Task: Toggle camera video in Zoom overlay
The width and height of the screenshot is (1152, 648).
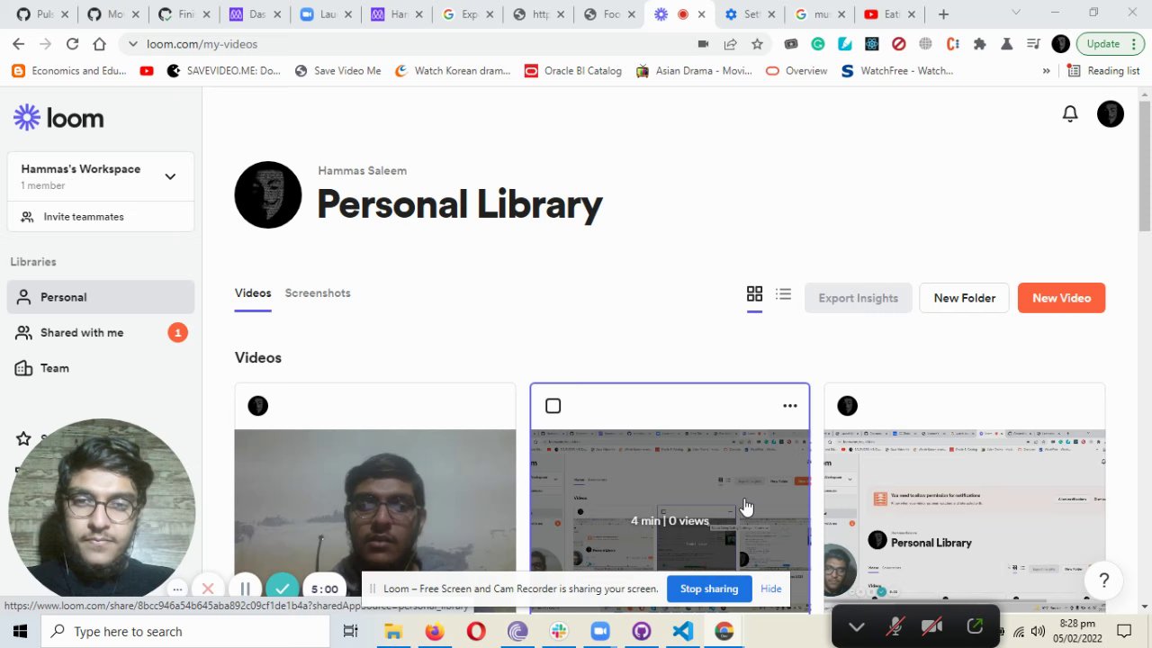Action: tap(932, 626)
